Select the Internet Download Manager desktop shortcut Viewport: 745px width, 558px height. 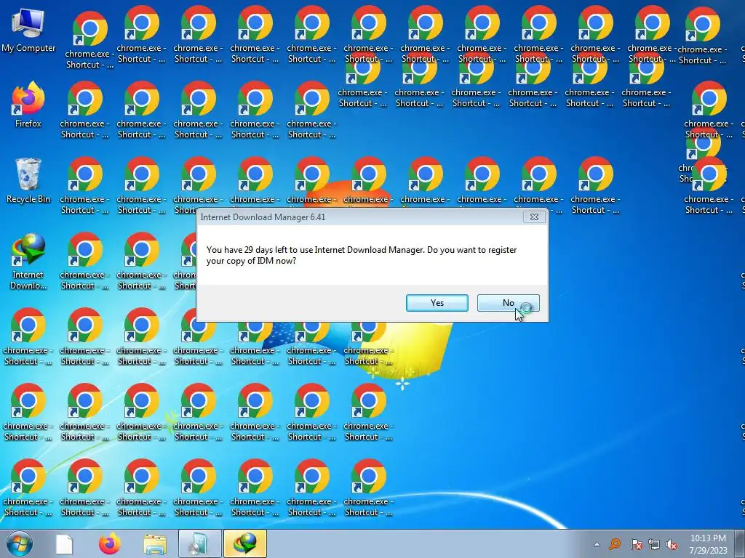(28, 261)
